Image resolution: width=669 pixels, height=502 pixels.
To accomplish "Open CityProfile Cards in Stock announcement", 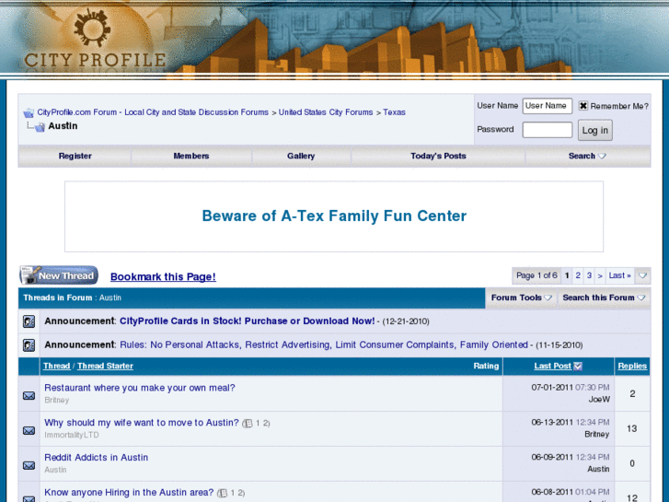I will tap(247, 321).
